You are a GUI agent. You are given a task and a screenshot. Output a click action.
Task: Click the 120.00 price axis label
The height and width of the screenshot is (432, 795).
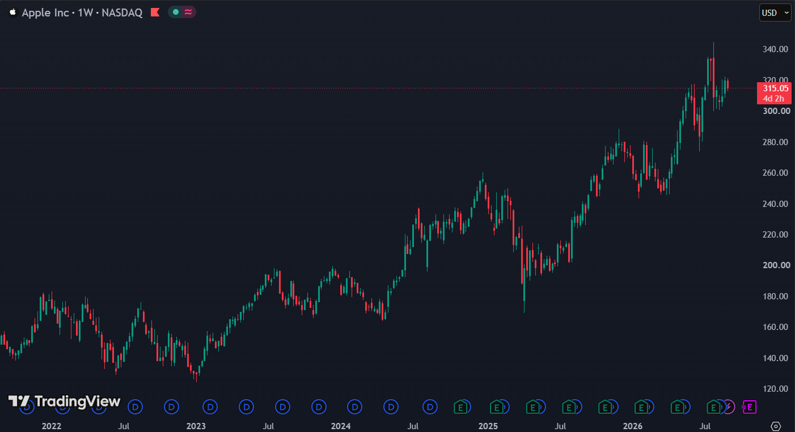tap(776, 388)
